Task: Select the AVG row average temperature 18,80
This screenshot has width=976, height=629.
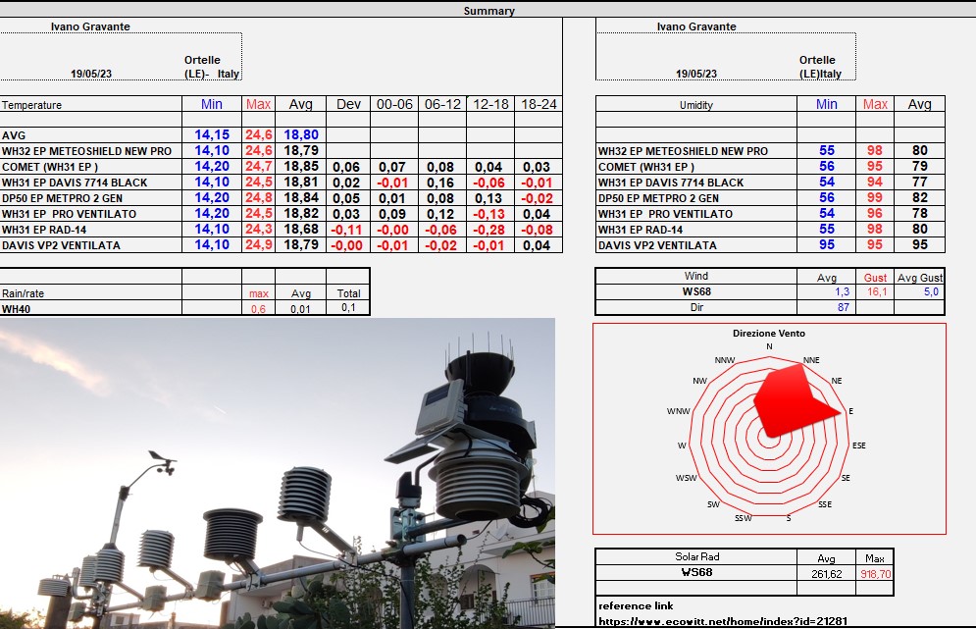Action: [300, 135]
